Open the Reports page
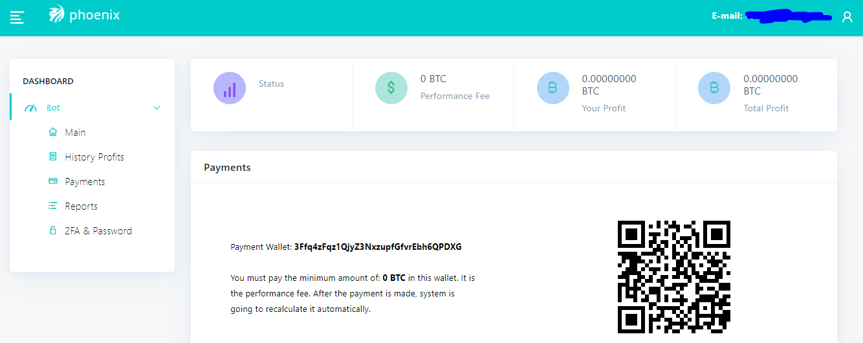 click(x=82, y=206)
